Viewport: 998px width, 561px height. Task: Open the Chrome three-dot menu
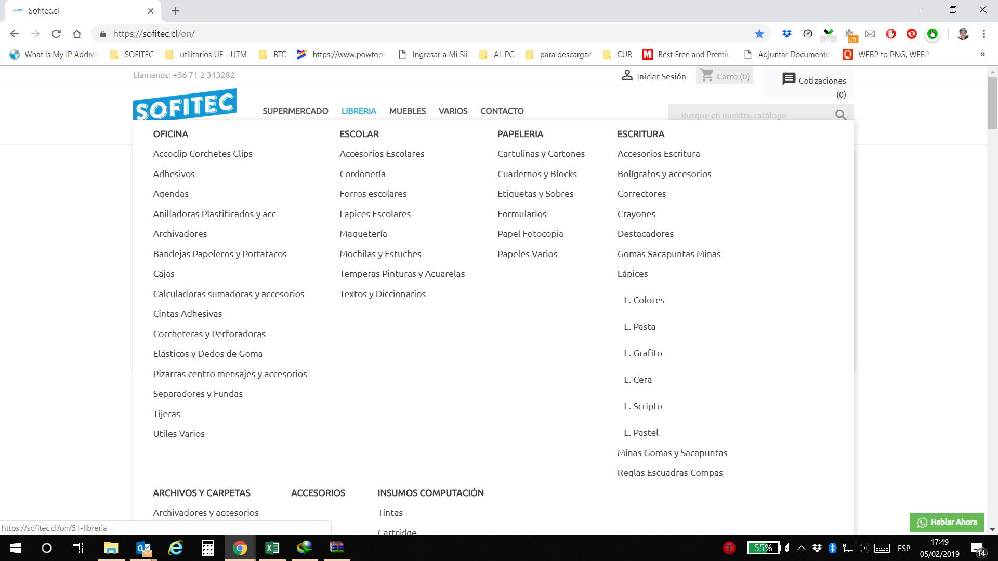983,34
